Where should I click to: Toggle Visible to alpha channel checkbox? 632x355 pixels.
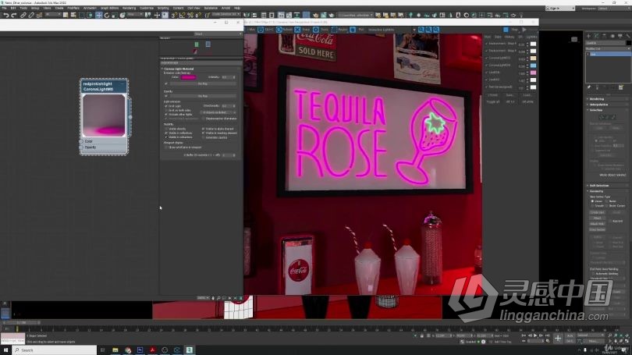[x=204, y=129]
